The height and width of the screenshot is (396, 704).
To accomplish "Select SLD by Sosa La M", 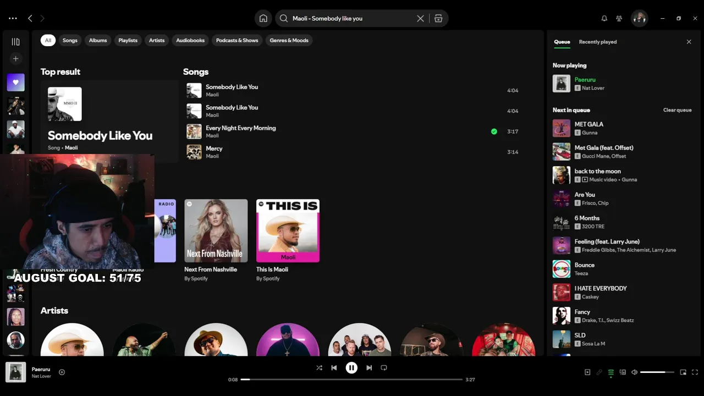I will coord(623,339).
